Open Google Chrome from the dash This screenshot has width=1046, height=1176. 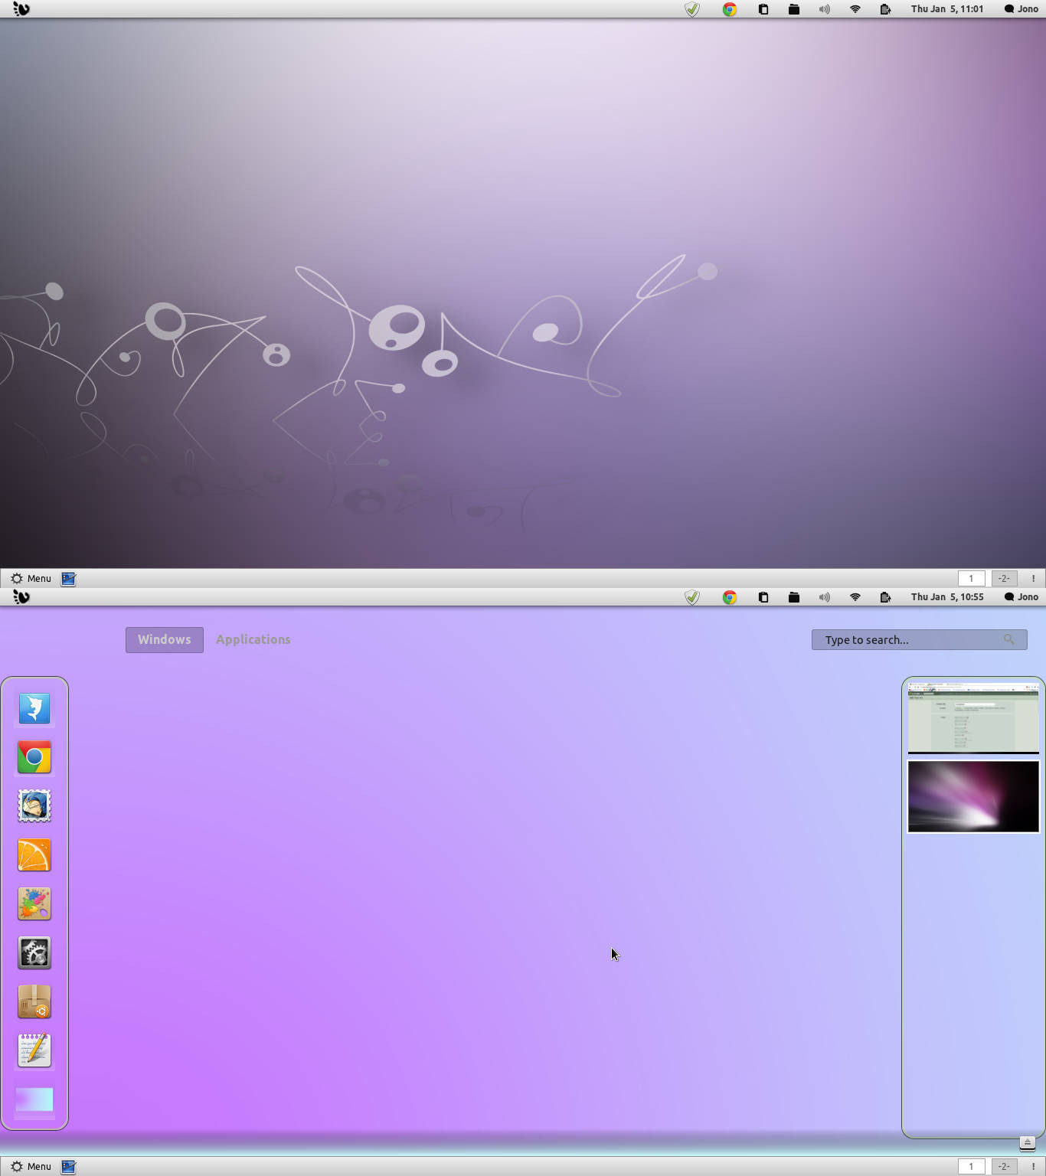pyautogui.click(x=34, y=757)
